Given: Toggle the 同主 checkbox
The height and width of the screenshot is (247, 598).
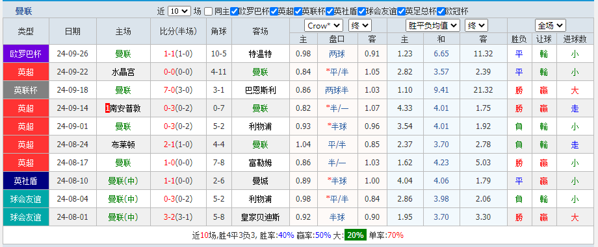Looking at the screenshot, I should [208, 12].
